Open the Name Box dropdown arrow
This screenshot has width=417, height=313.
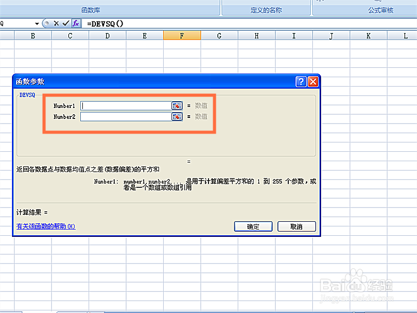point(36,23)
